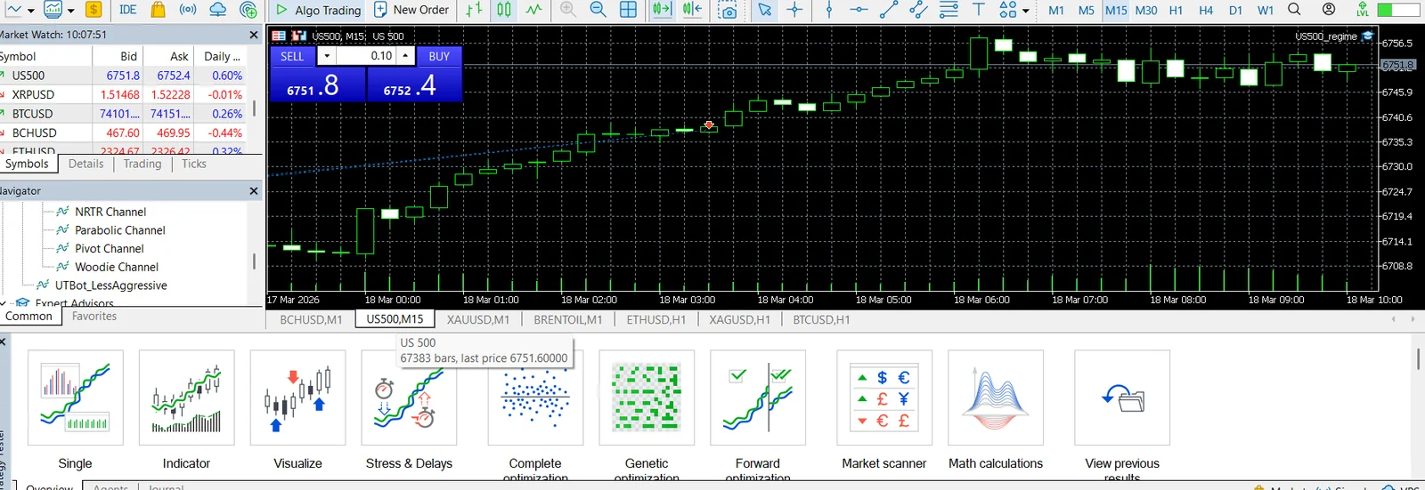Open the new chart dropdown arrow
Image resolution: width=1425 pixels, height=490 pixels.
(30, 11)
